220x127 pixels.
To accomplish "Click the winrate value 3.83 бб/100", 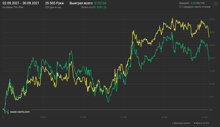I will (x=198, y=3).
